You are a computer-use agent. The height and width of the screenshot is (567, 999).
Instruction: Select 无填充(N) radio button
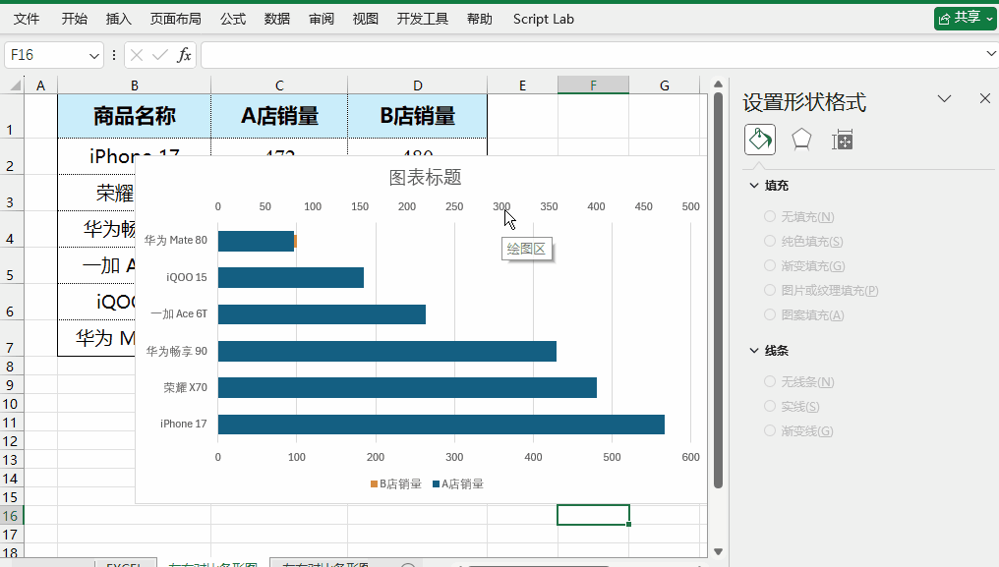tap(770, 216)
